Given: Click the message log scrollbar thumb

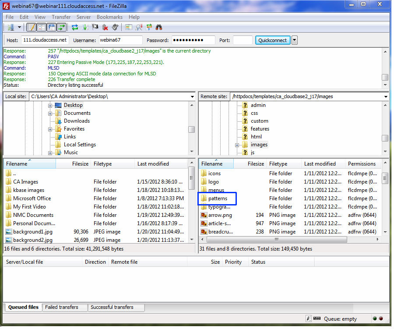Looking at the screenshot, I should tap(385, 77).
